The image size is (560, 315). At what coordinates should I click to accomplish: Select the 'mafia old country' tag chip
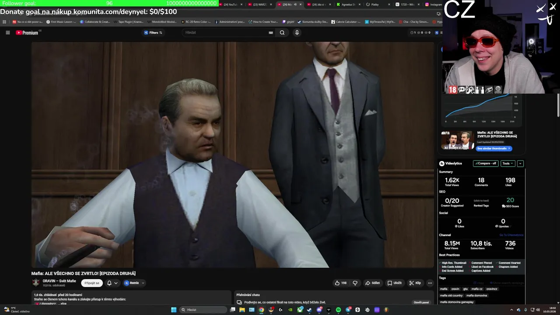click(x=451, y=295)
